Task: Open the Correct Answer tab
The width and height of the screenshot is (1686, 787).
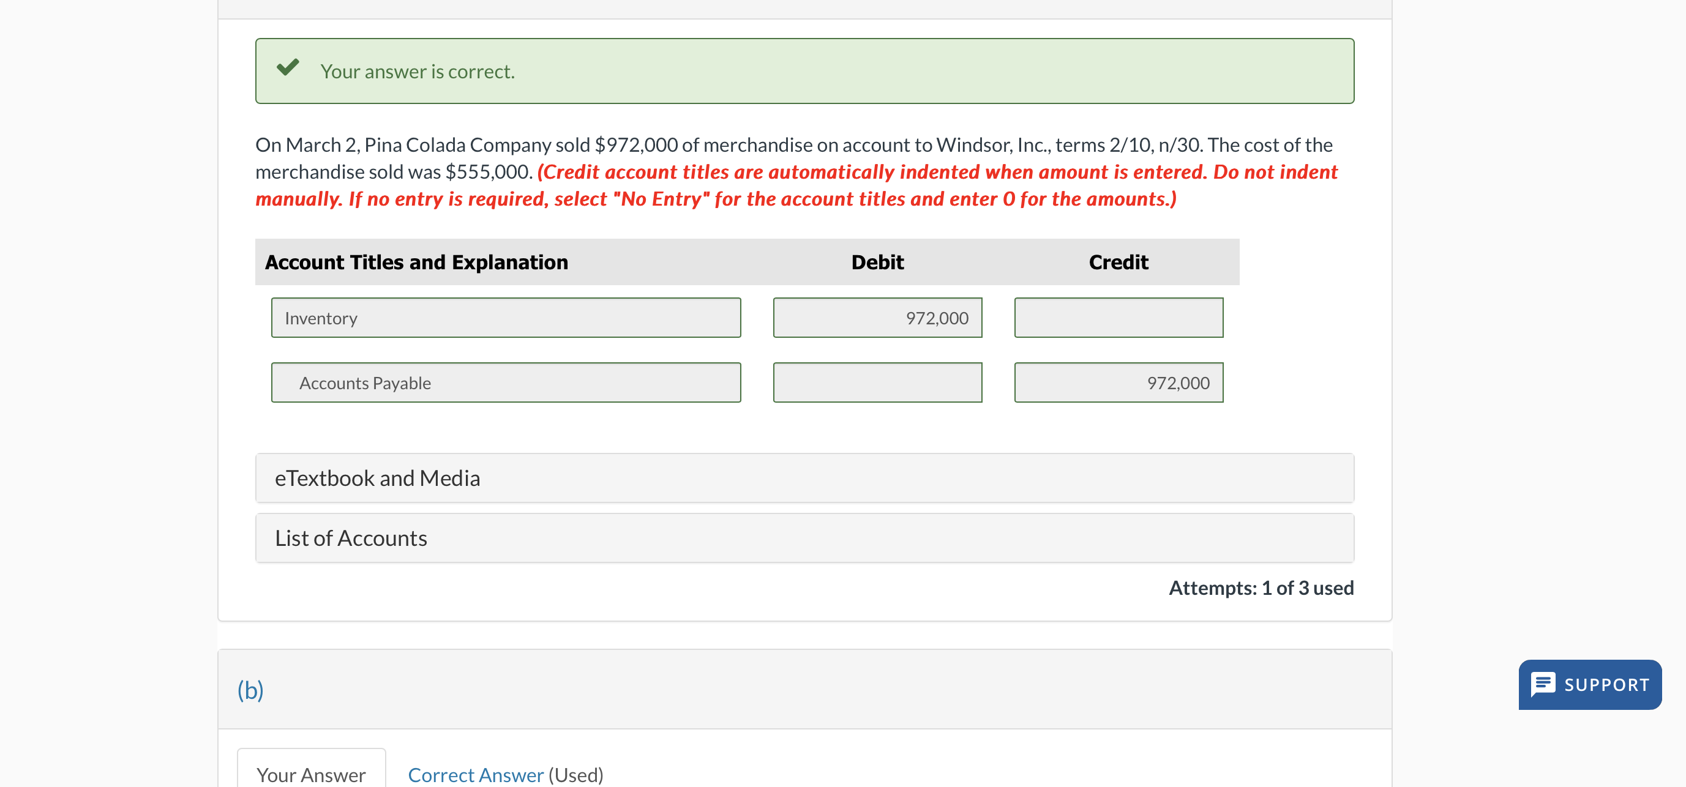Action: pos(476,774)
